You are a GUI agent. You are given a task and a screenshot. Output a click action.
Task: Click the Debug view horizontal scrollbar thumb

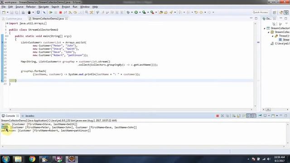268,110
